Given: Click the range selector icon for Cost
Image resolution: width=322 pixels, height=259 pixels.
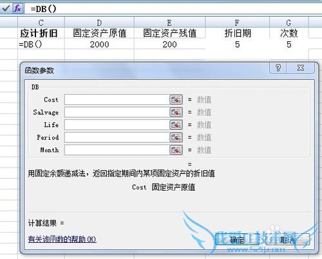Looking at the screenshot, I should (x=176, y=100).
